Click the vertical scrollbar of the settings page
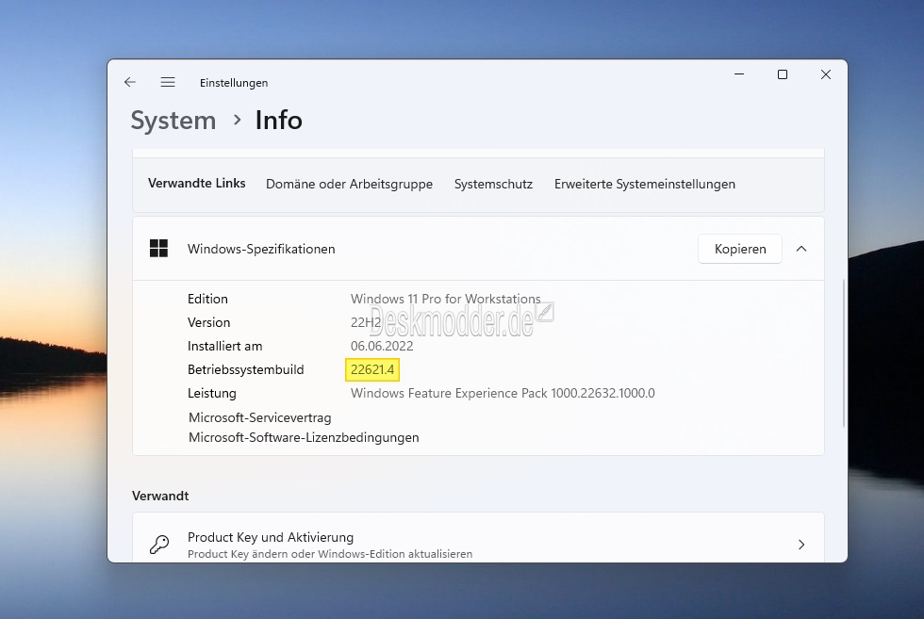 coord(844,353)
